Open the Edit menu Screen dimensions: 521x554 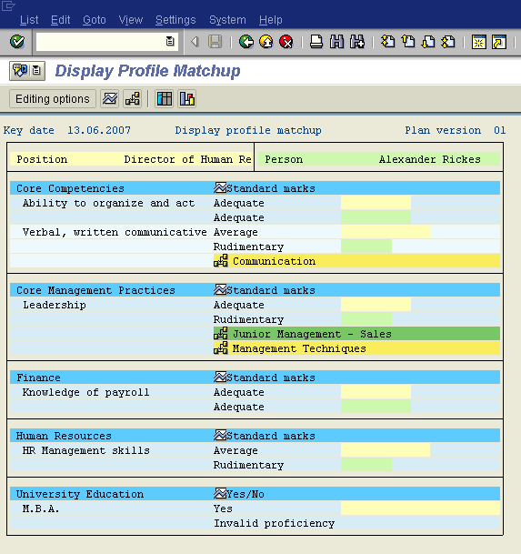pyautogui.click(x=60, y=20)
